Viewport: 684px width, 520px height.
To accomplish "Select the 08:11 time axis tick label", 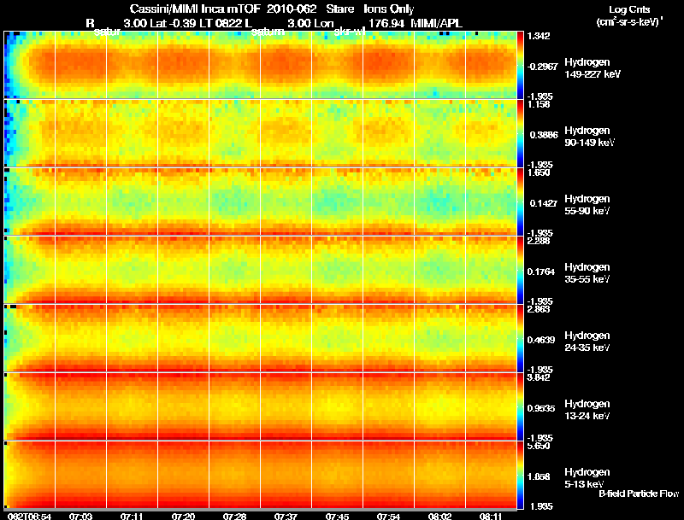I will [x=491, y=516].
